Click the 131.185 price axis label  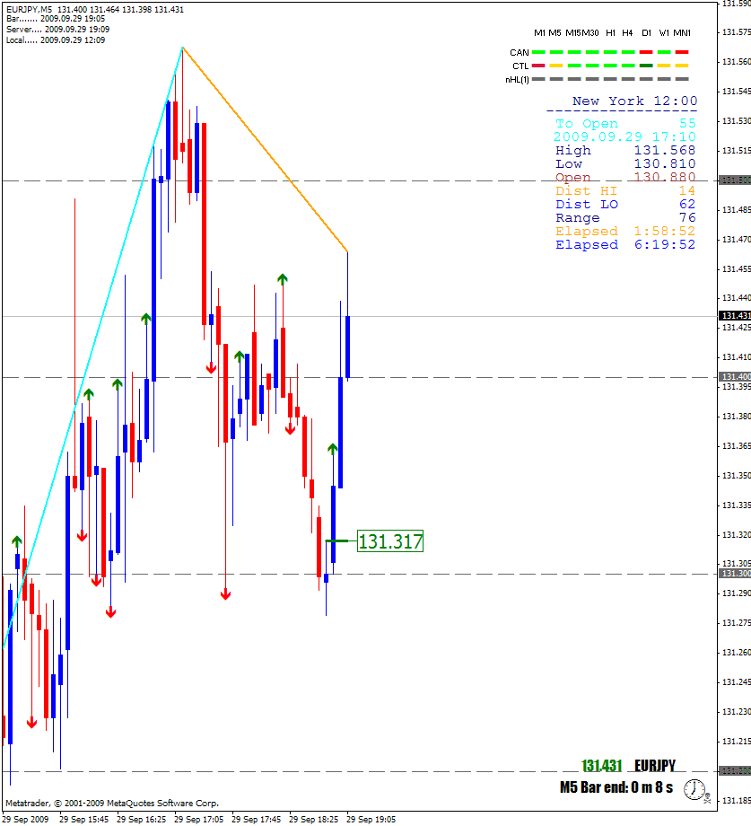(x=737, y=801)
